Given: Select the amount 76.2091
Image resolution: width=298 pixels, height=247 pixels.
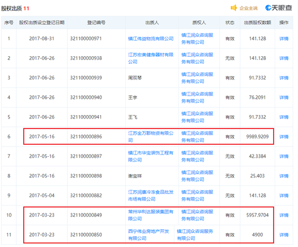Looking at the screenshot, I should point(257,97).
